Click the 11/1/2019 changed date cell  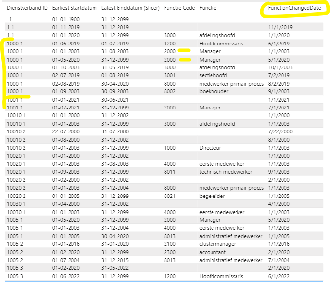click(280, 27)
